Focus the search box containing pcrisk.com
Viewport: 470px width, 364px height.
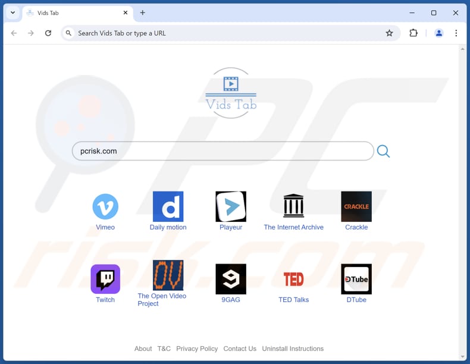tap(223, 151)
